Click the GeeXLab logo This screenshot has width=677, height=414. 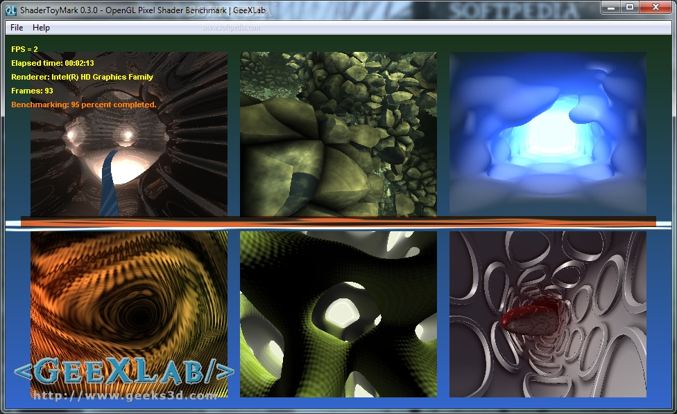click(124, 371)
